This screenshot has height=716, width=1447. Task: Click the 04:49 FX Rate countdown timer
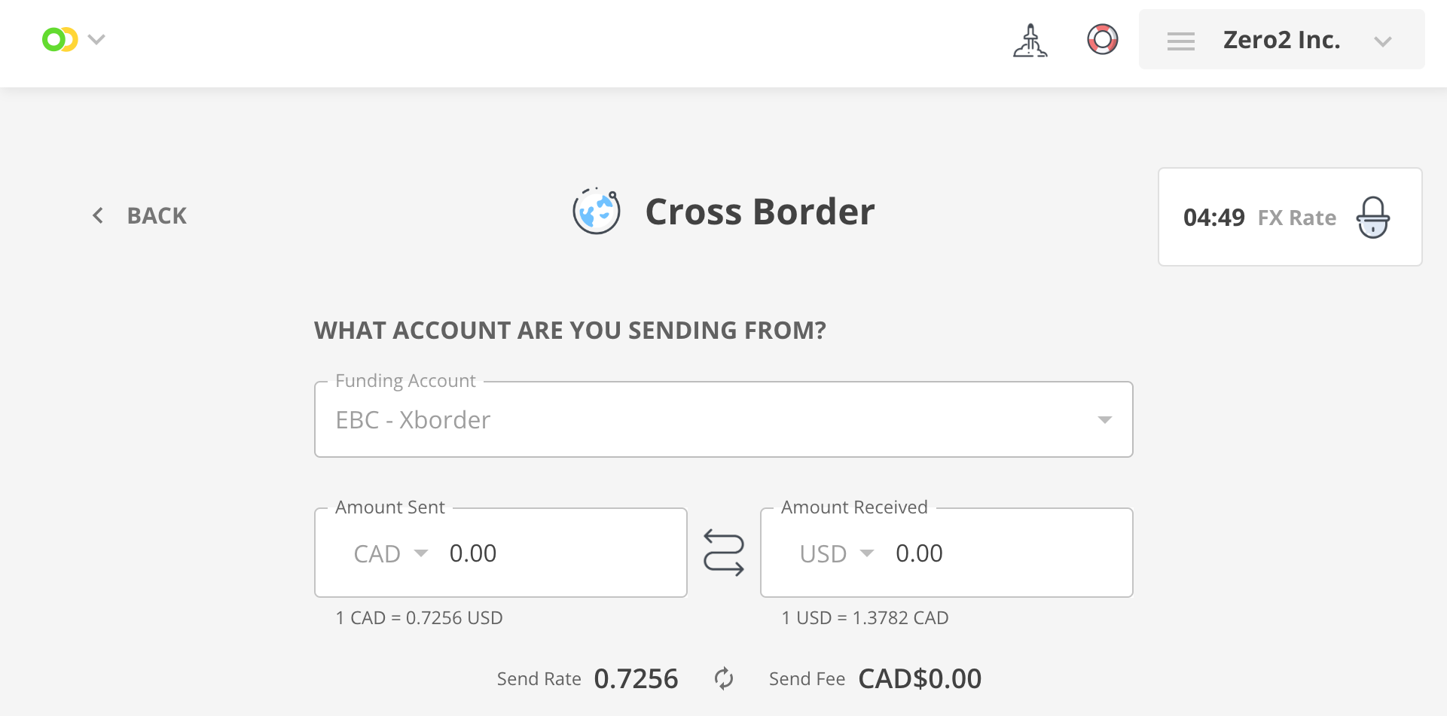[x=1215, y=218]
